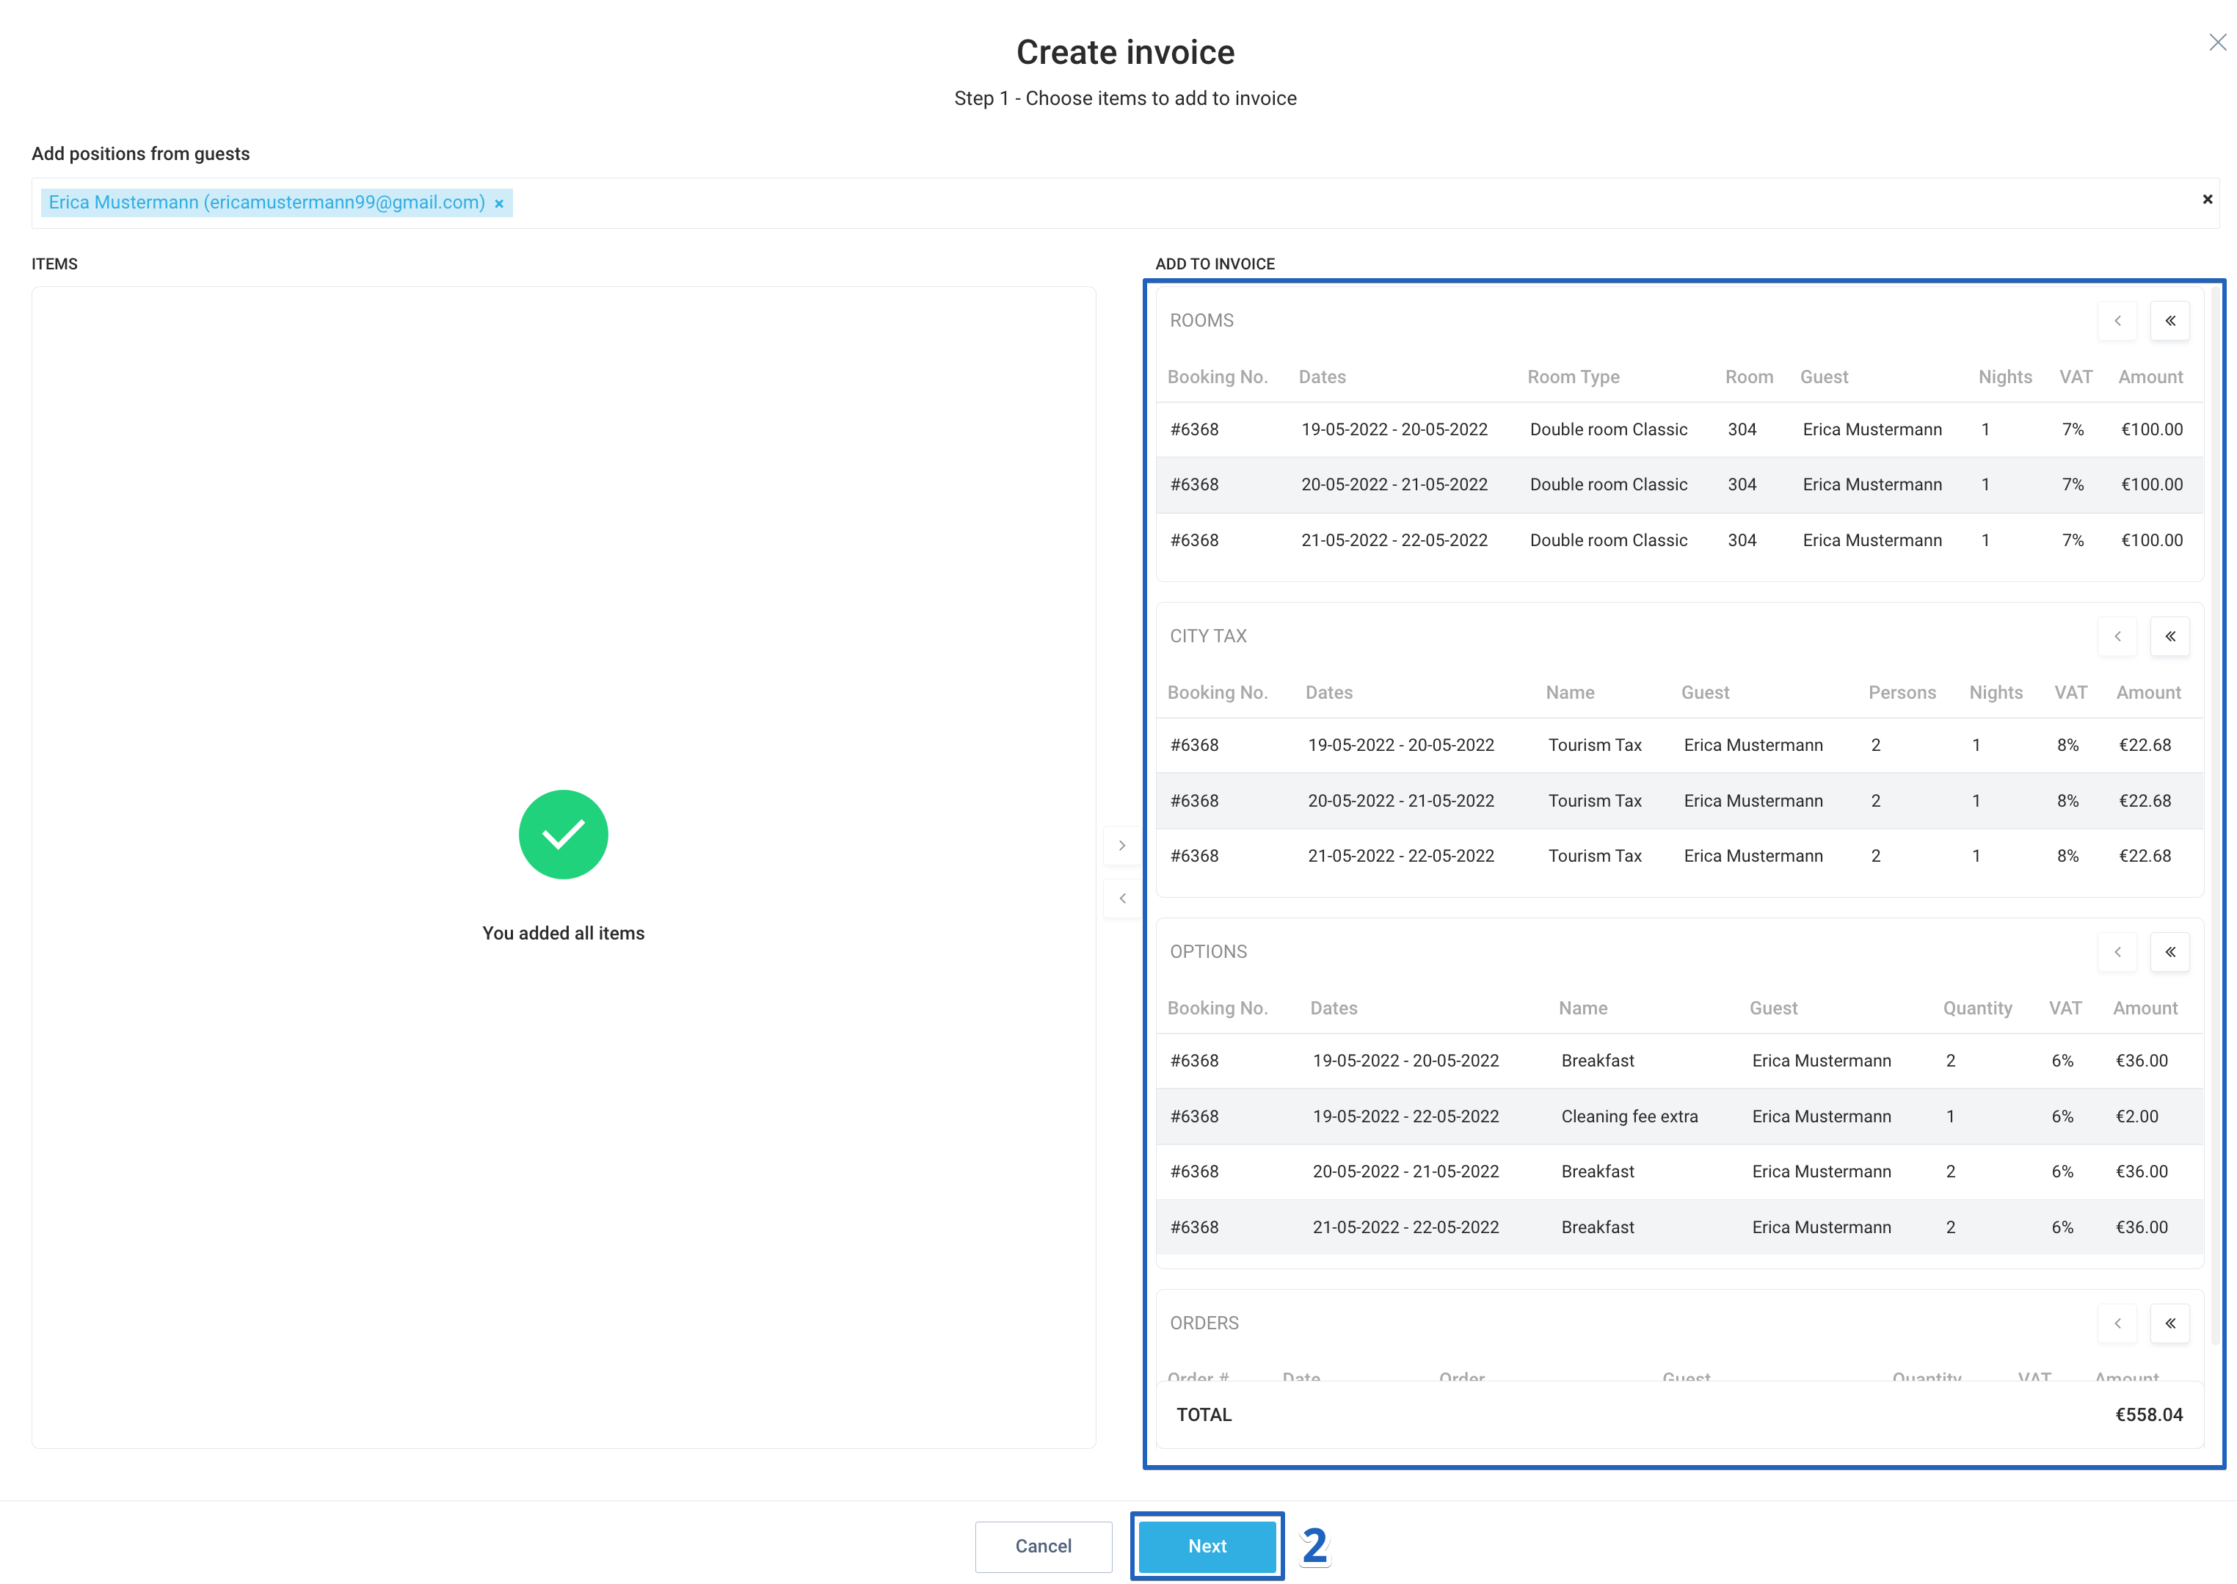The image size is (2237, 1584).
Task: Click the Next button
Action: pyautogui.click(x=1207, y=1546)
